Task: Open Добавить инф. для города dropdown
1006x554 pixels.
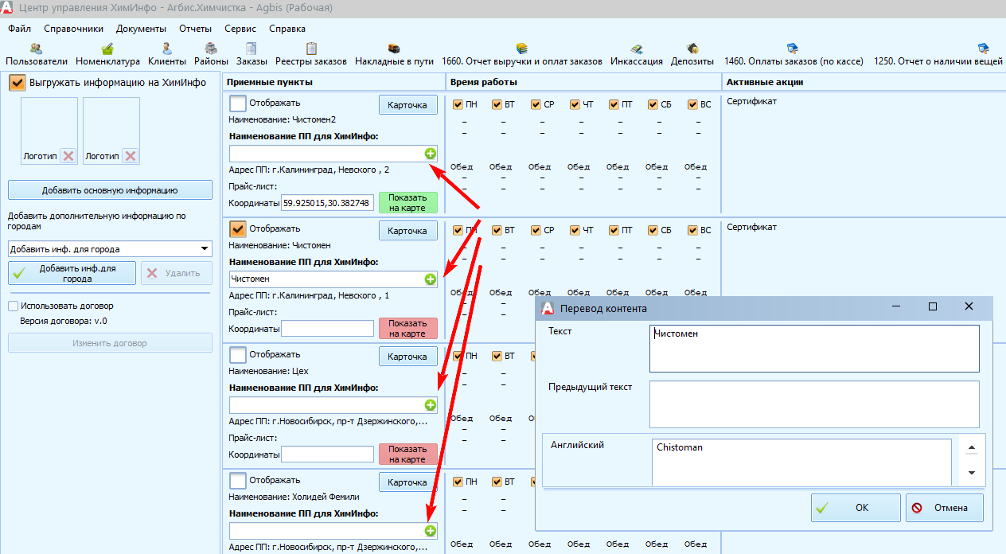Action: pyautogui.click(x=110, y=249)
